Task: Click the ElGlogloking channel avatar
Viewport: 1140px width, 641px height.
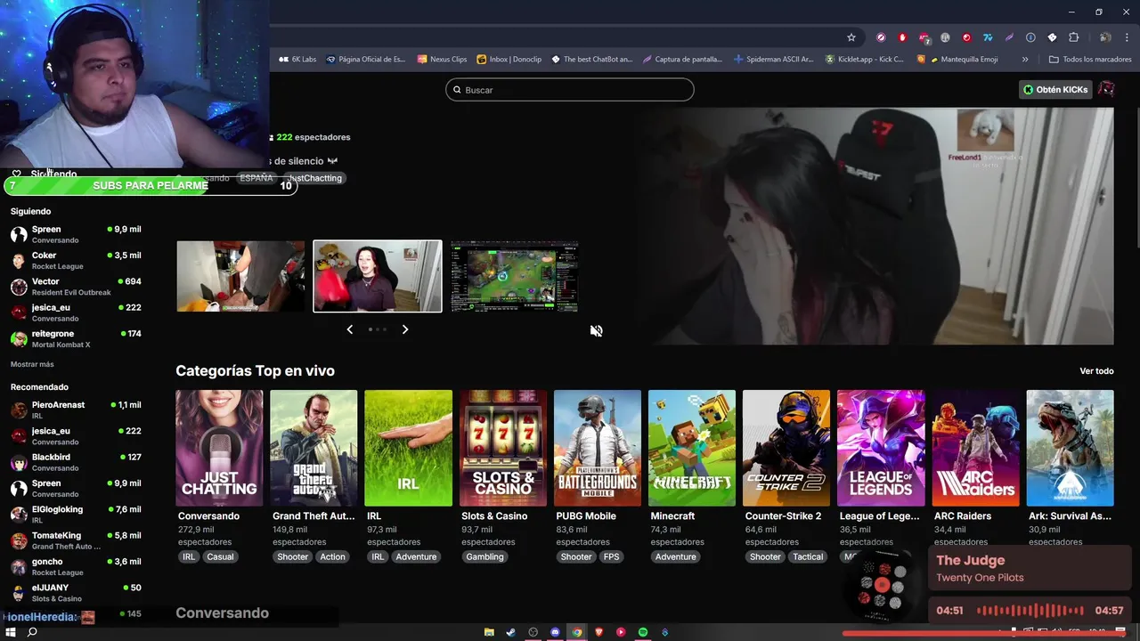Action: pyautogui.click(x=19, y=515)
